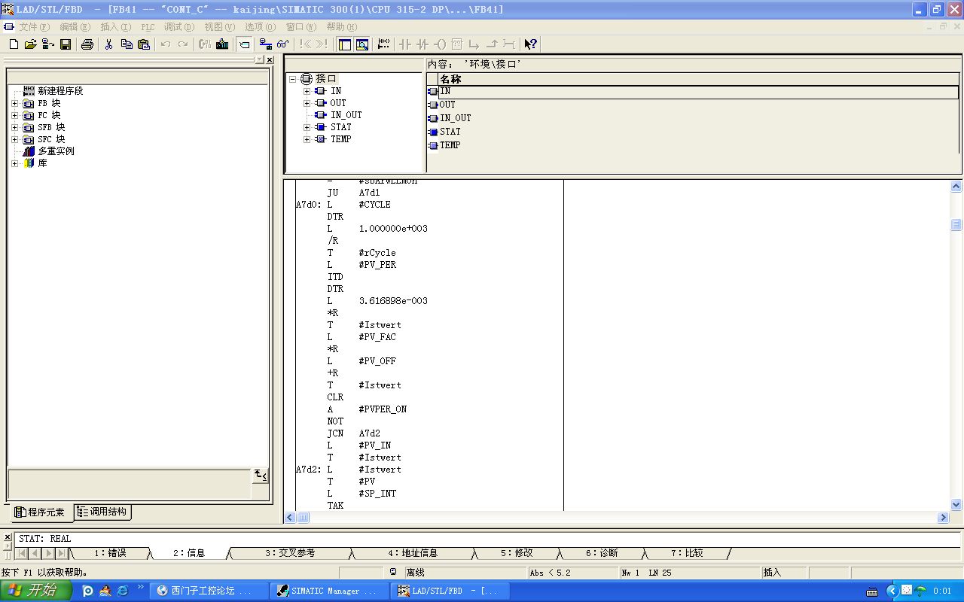Expand the FB 块 tree node
964x602 pixels.
(x=14, y=103)
